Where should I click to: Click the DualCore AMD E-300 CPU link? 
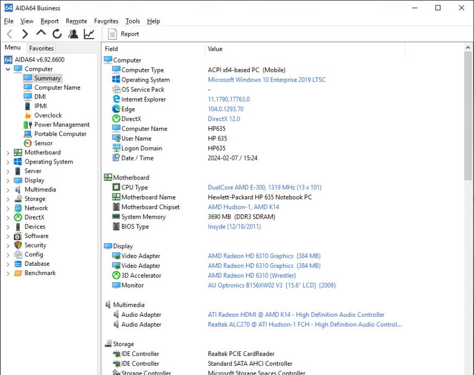264,187
